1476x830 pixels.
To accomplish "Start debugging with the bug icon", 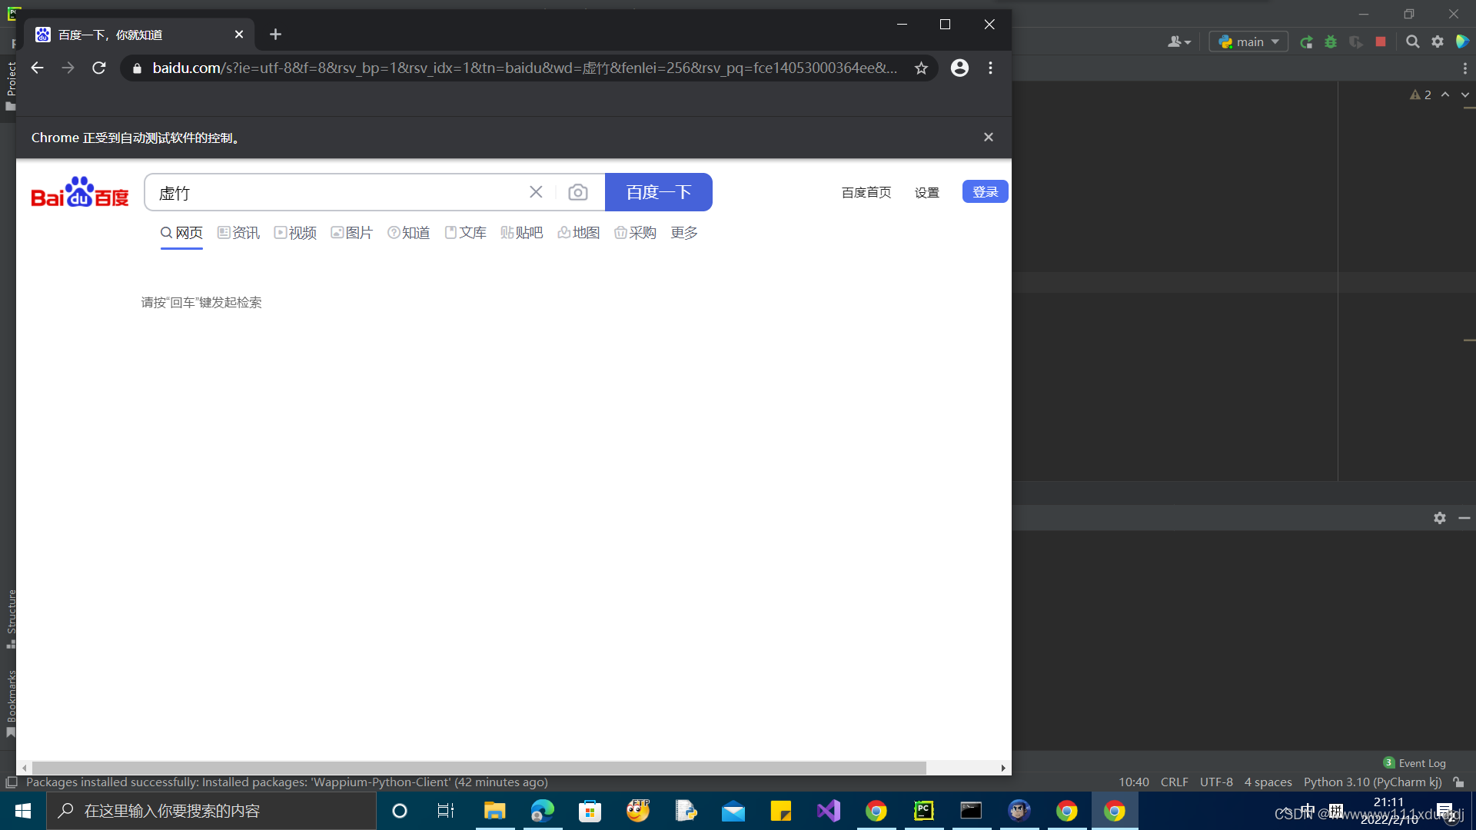I will point(1331,42).
